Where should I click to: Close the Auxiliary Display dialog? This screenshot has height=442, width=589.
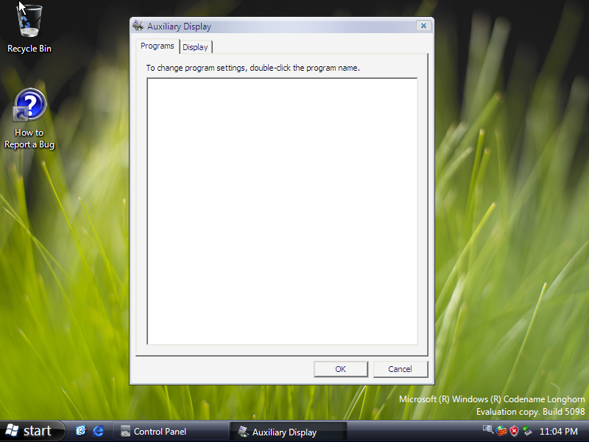tap(423, 26)
